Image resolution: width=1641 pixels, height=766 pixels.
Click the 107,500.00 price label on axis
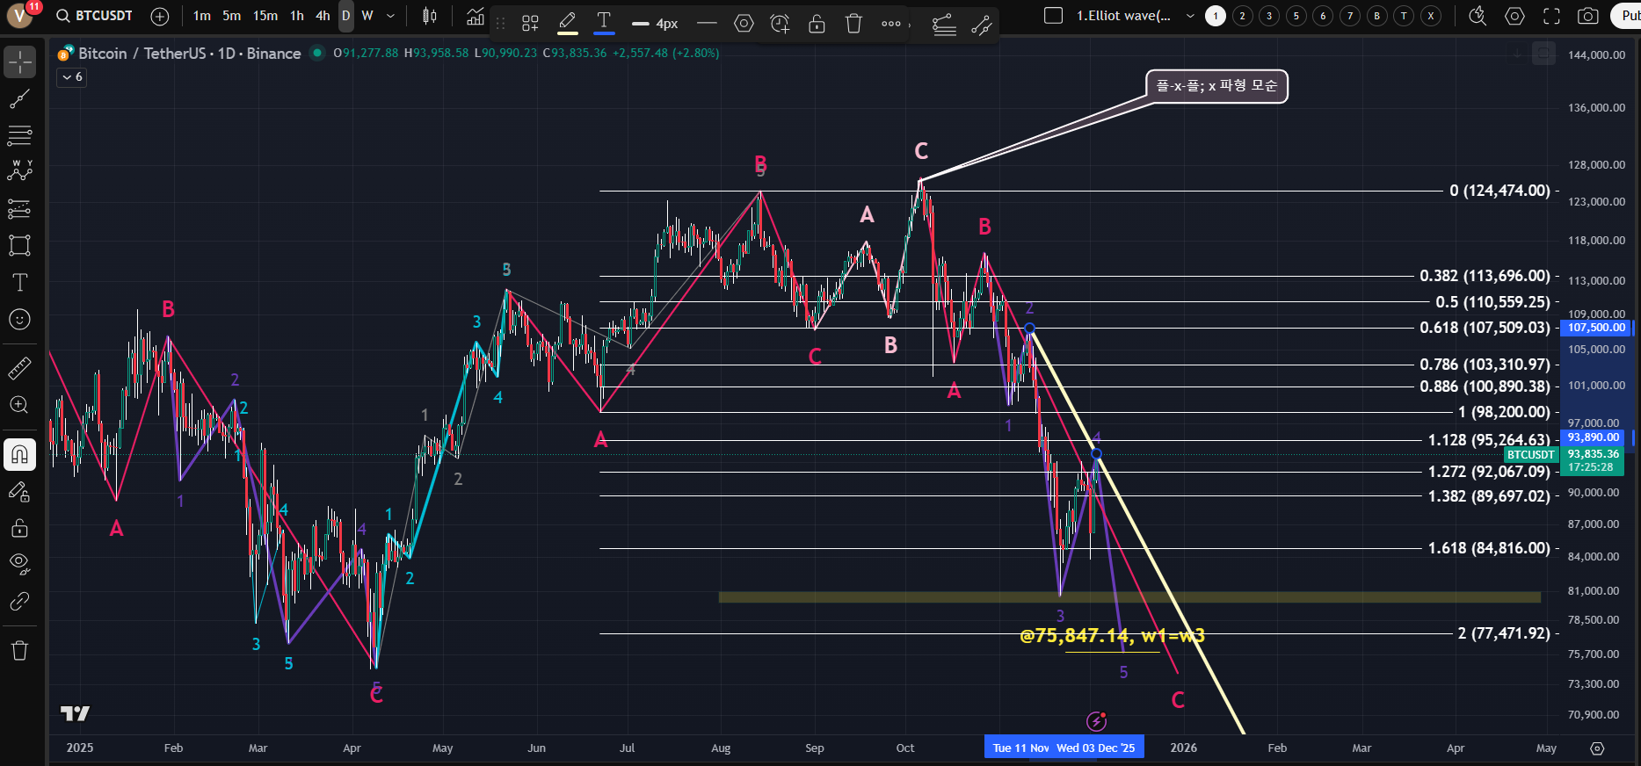pyautogui.click(x=1596, y=328)
